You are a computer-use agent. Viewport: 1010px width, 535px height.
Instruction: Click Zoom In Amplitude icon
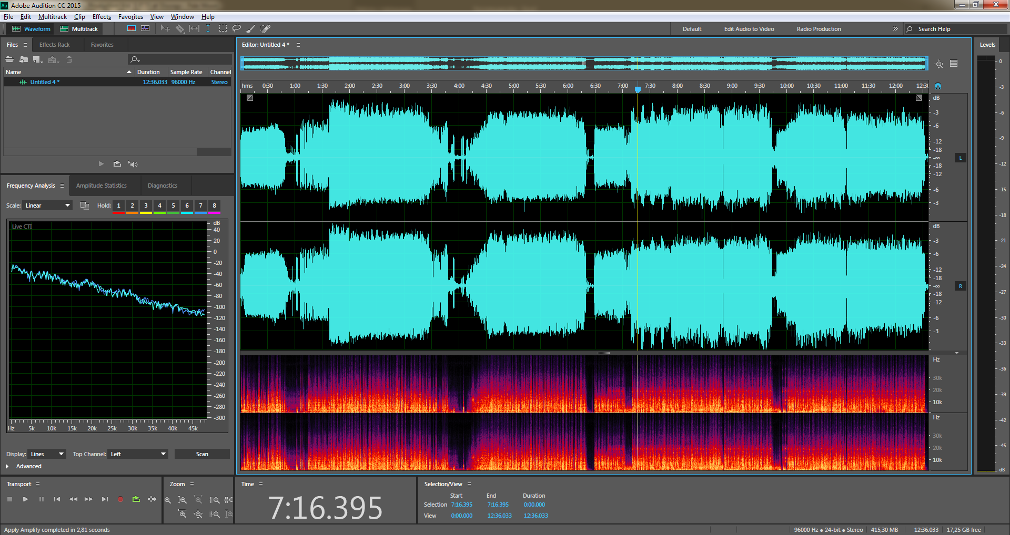click(168, 500)
